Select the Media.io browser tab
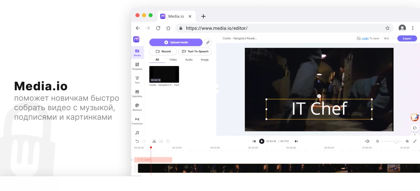Image resolution: width=420 pixels, height=191 pixels. 177,16
